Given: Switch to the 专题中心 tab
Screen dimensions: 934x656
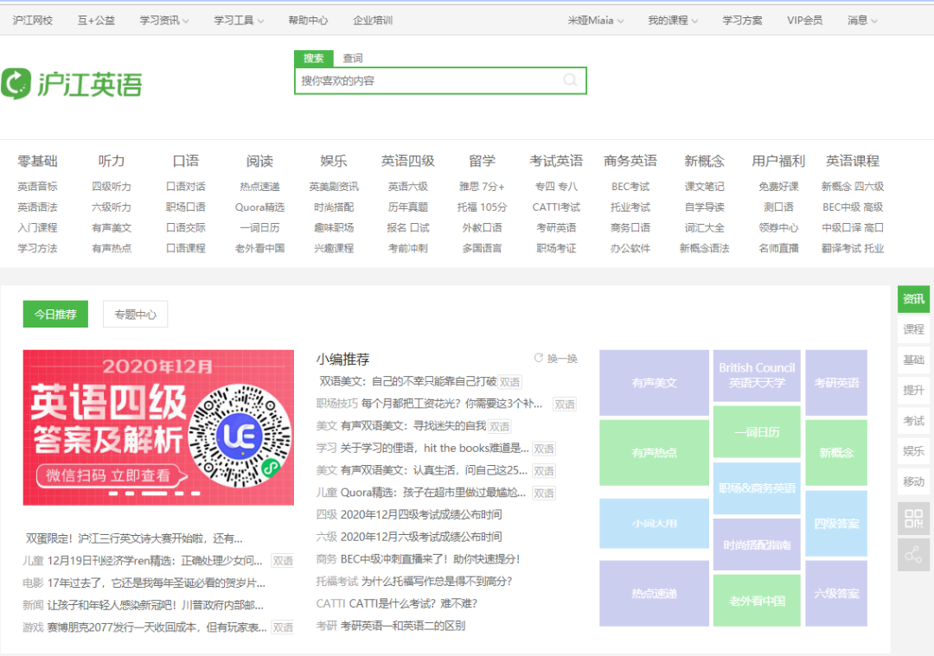Looking at the screenshot, I should coord(135,314).
